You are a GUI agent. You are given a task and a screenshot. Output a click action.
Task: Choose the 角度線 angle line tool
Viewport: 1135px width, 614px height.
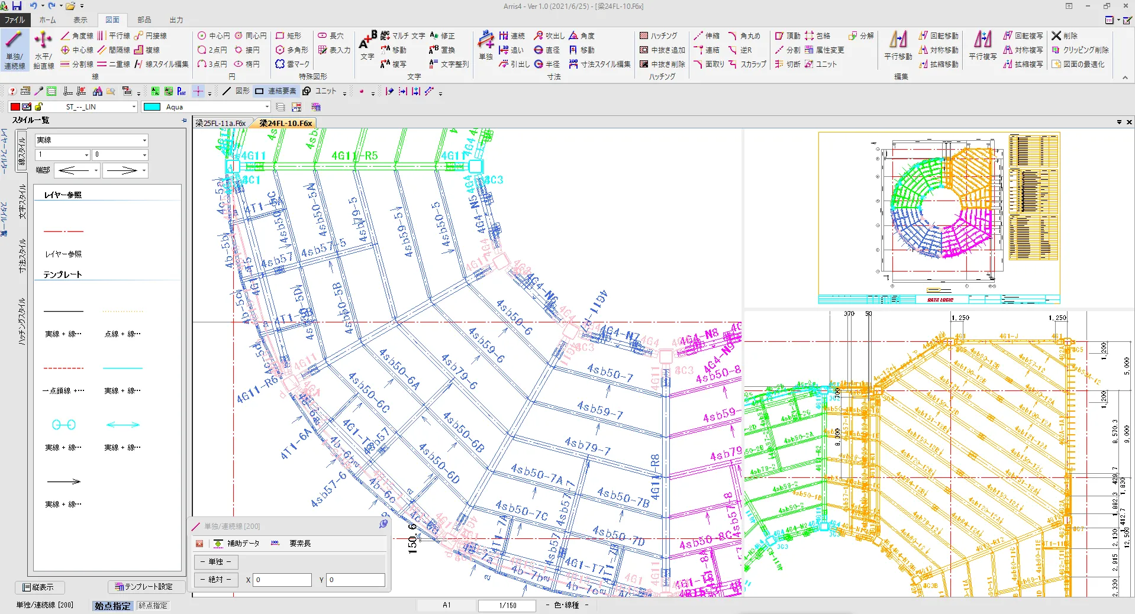[x=77, y=36]
